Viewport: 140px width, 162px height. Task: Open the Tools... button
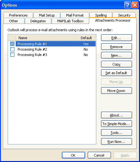[116, 133]
